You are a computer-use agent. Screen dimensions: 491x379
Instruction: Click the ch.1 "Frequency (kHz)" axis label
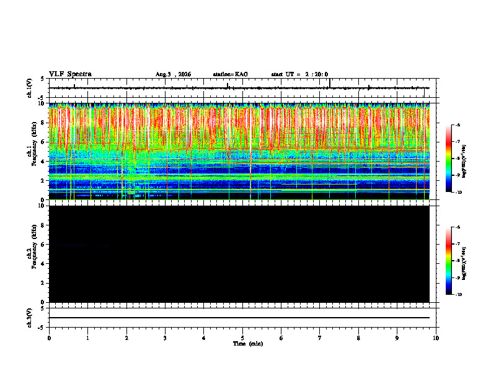pos(35,144)
